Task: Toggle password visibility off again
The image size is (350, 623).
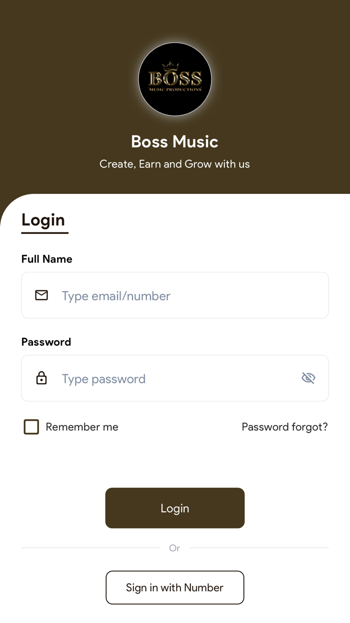Action: click(x=308, y=378)
